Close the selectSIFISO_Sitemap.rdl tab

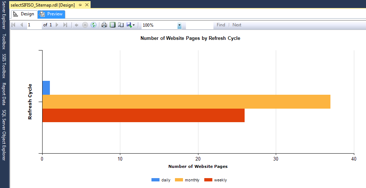(x=87, y=5)
